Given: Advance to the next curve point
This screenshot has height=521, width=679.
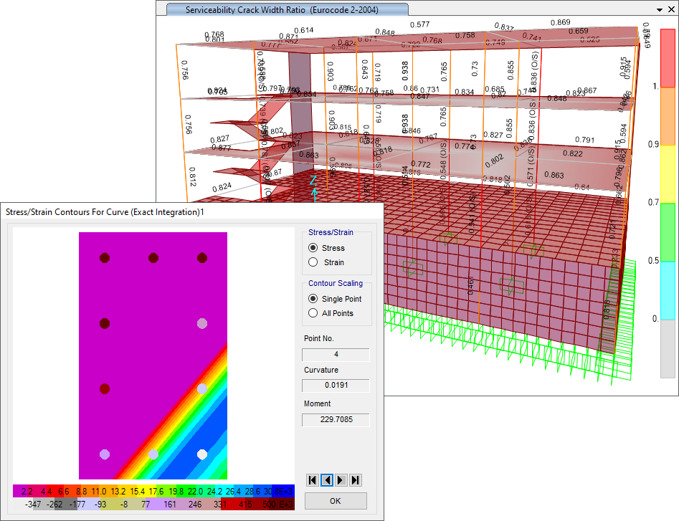Looking at the screenshot, I should (341, 480).
